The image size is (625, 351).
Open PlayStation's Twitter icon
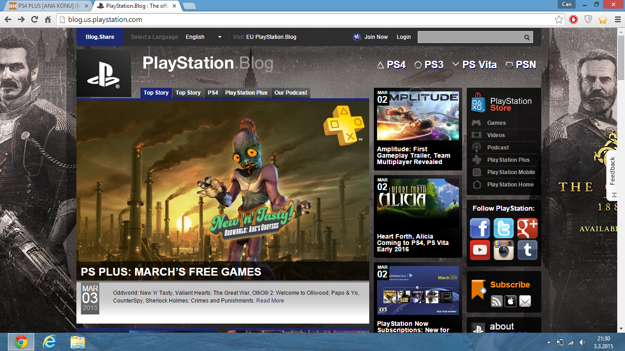point(504,228)
